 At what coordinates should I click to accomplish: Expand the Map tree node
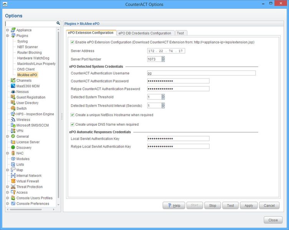pyautogui.click(x=7, y=170)
